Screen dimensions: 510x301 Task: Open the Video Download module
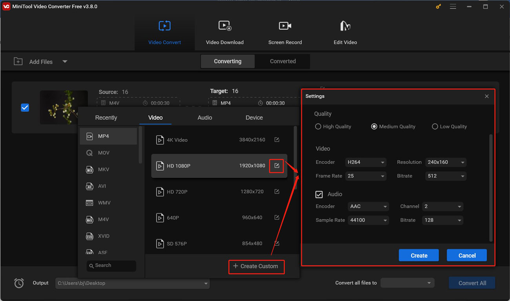(x=225, y=33)
